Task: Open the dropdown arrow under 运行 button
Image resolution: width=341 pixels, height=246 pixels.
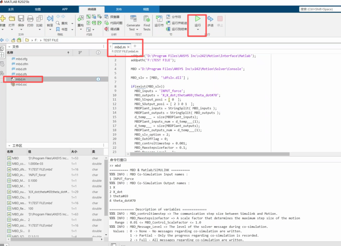Action: pyautogui.click(x=198, y=30)
